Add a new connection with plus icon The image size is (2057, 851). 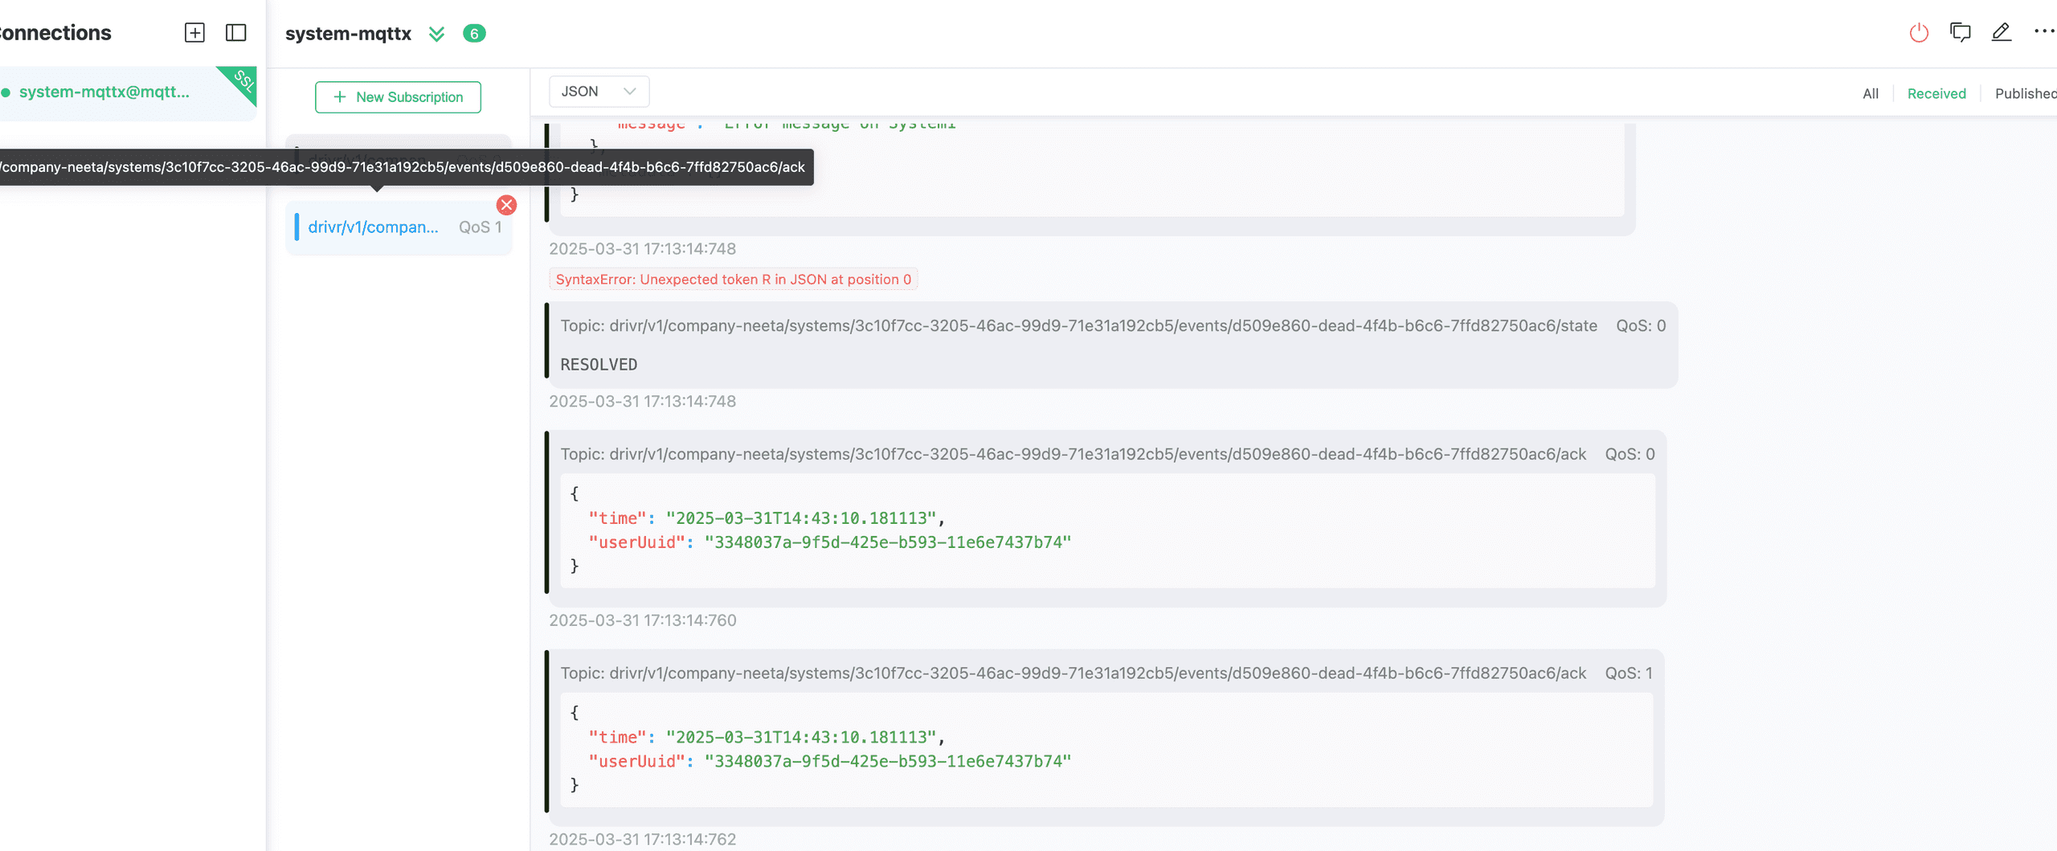coord(194,33)
